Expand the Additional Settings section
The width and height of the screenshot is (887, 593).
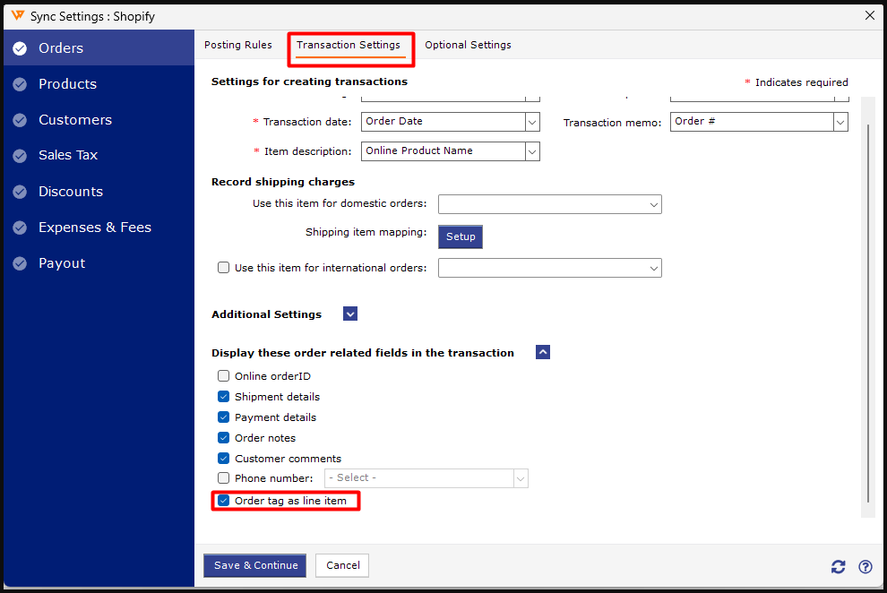click(x=350, y=314)
